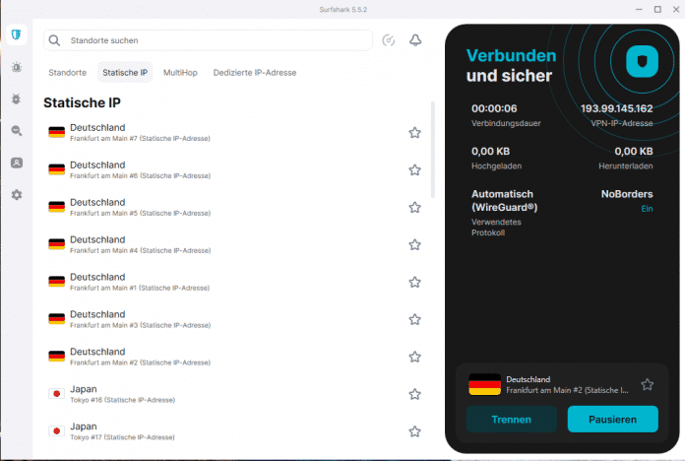This screenshot has height=461, width=685.
Task: Connect to Deutschland Frankfurt am Main #4
Action: (234, 244)
